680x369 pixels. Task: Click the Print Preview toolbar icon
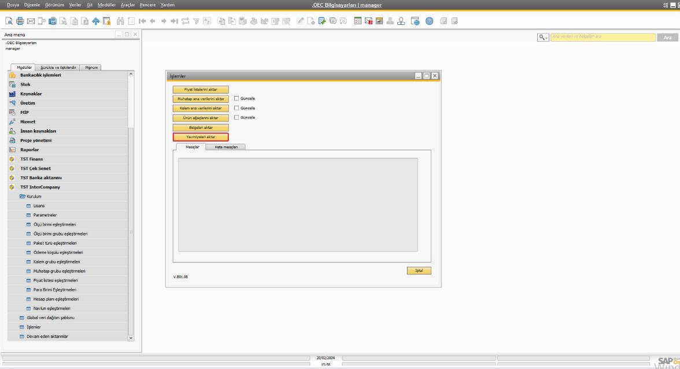coord(9,21)
